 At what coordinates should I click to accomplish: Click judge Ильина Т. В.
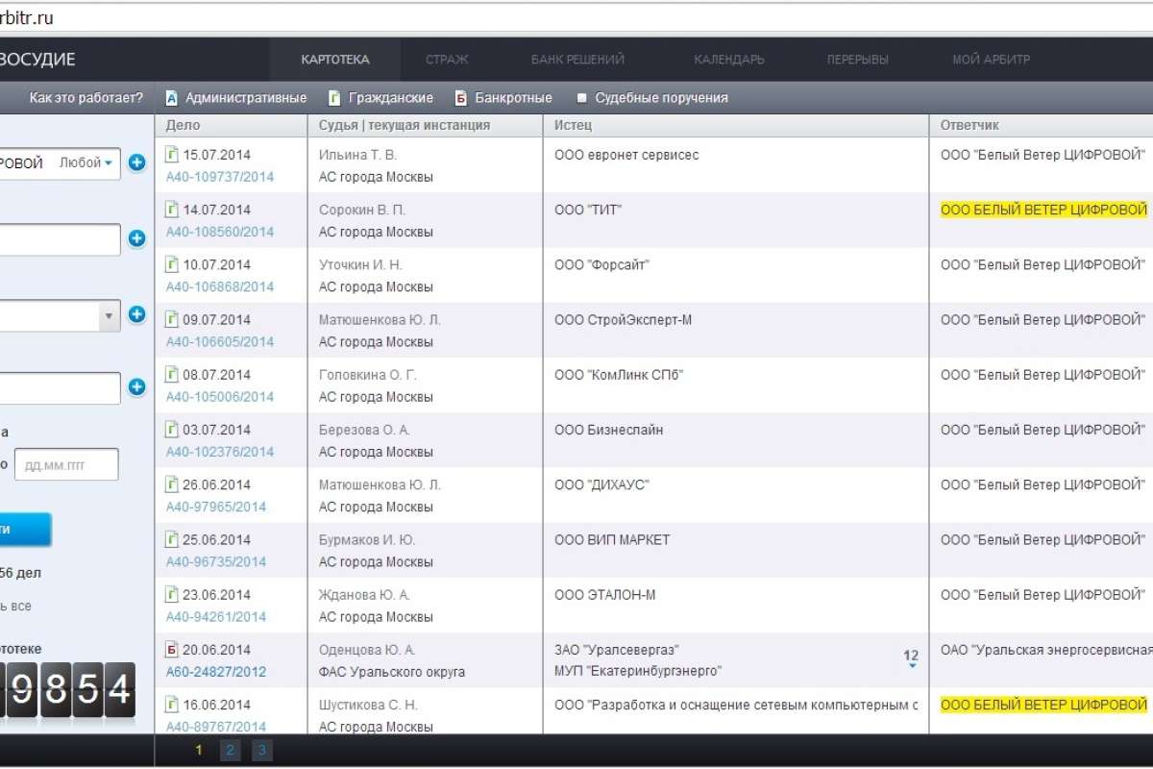(x=357, y=155)
